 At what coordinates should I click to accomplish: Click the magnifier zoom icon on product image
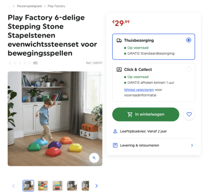[94, 158]
